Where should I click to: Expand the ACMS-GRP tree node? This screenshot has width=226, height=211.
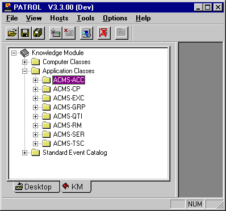click(x=35, y=107)
